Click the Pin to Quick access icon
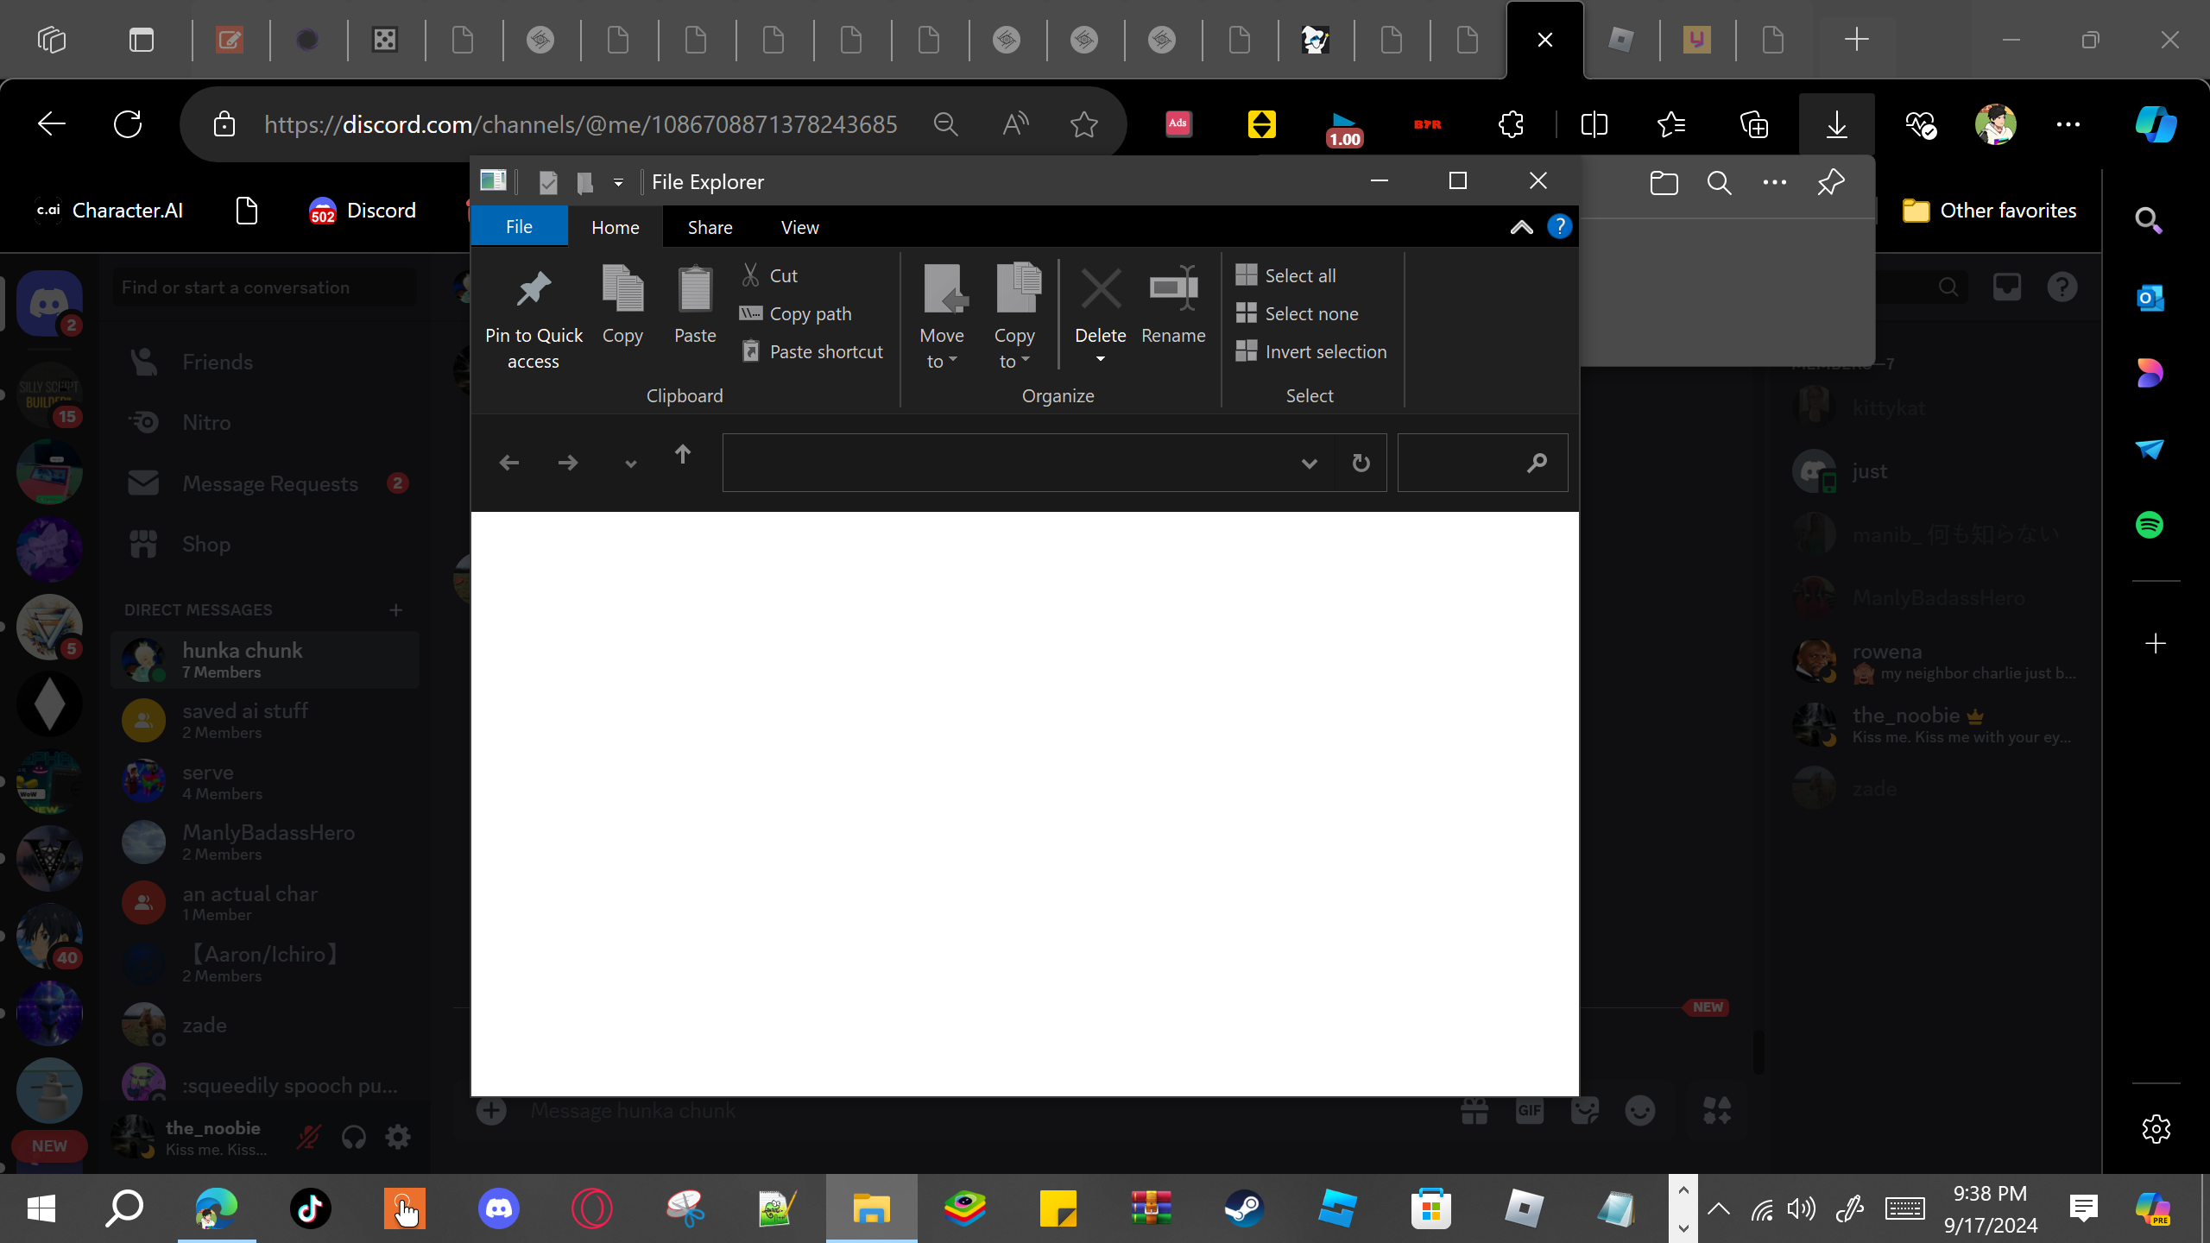 tap(534, 290)
